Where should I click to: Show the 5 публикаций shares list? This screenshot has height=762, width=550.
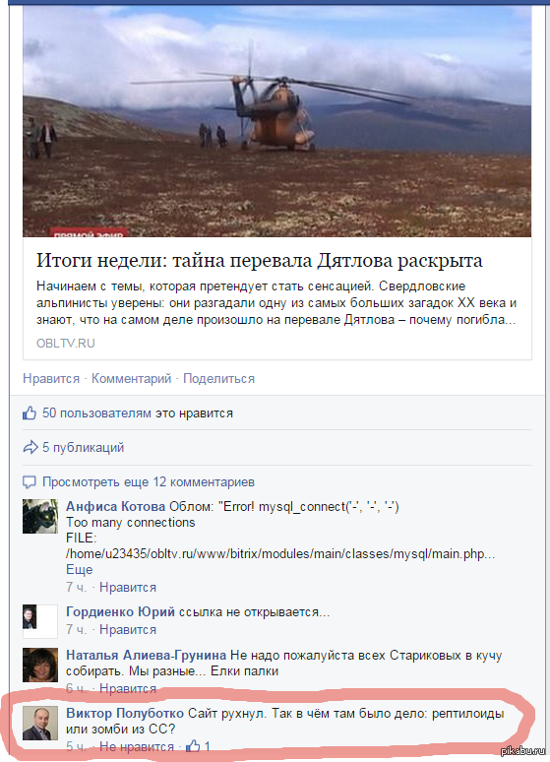pos(83,448)
